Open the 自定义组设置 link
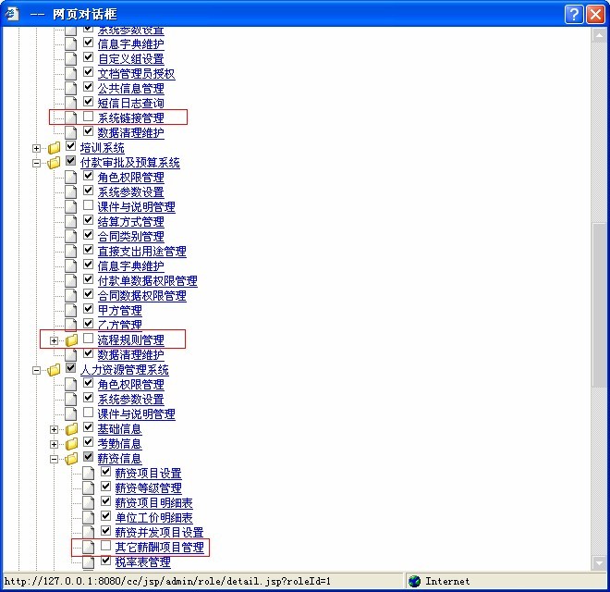This screenshot has height=592, width=610. [x=130, y=59]
